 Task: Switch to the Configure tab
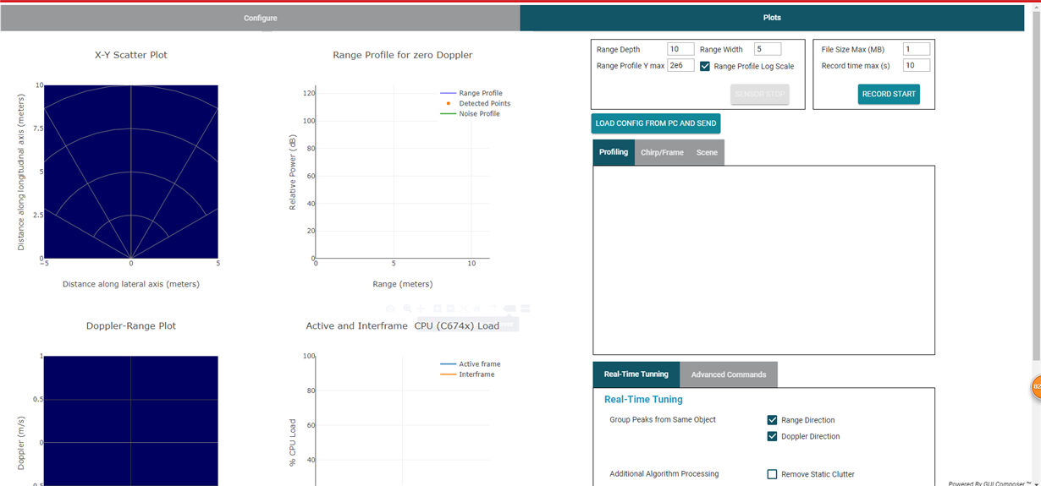[x=261, y=18]
